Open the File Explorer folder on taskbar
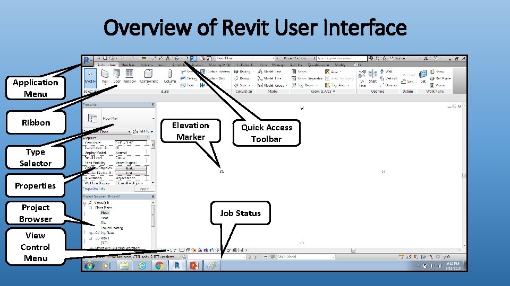 (x=124, y=266)
